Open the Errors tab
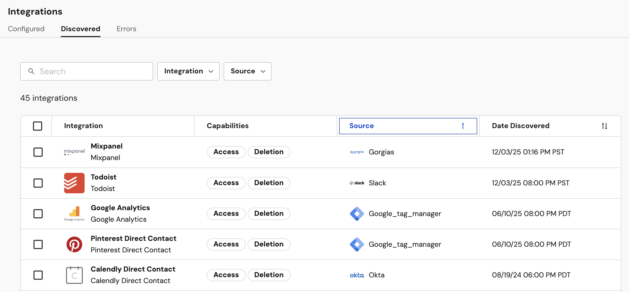Viewport: 629px width, 292px height. coord(126,29)
